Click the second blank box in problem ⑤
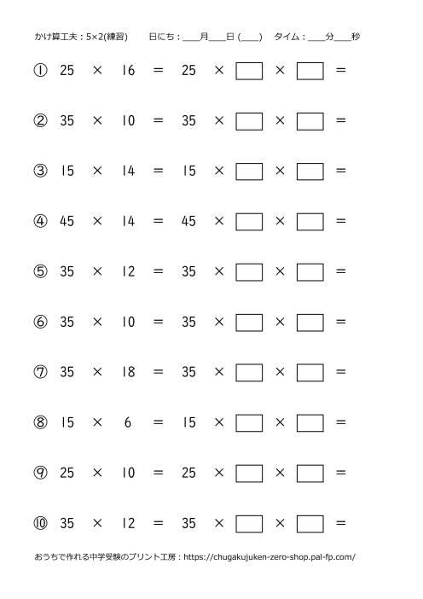This screenshot has width=423, height=599. click(x=310, y=272)
